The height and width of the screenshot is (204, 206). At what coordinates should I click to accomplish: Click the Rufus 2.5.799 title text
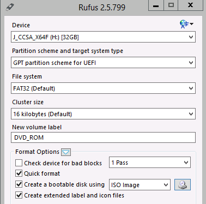[x=102, y=8]
